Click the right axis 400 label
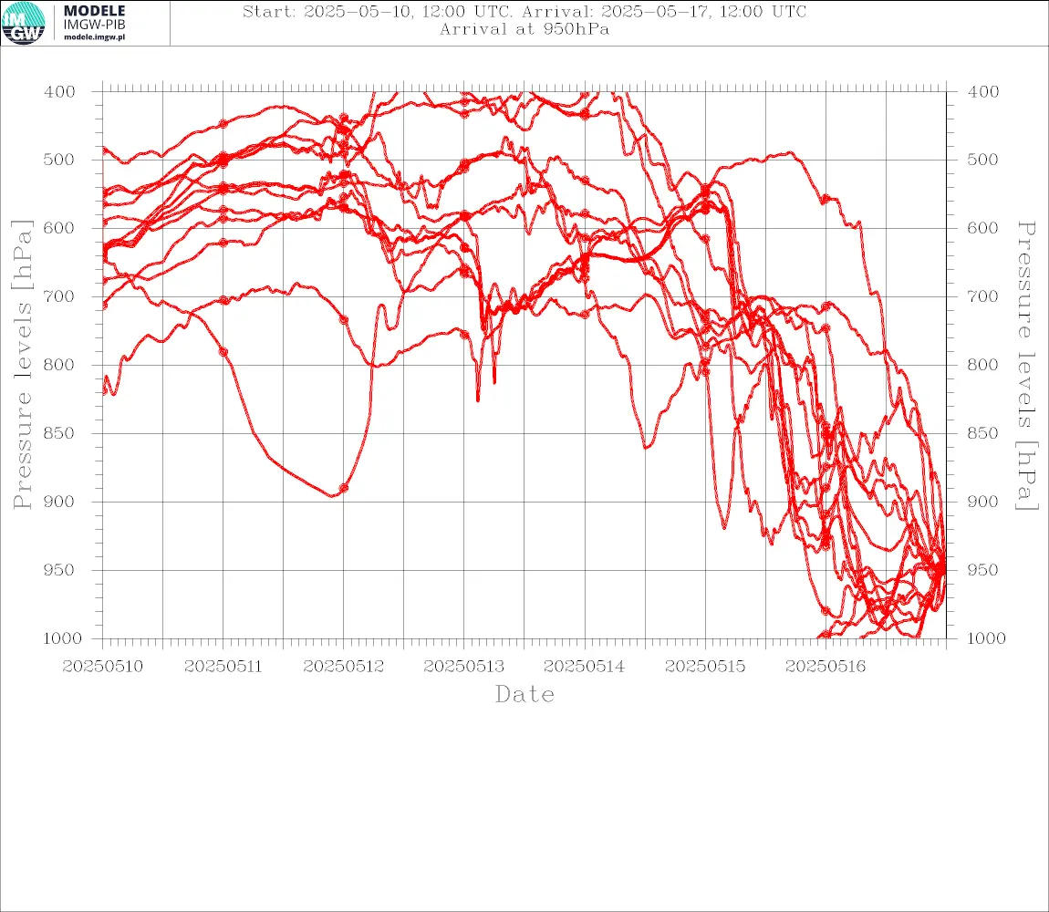Screen dimensions: 1049x912 point(982,92)
